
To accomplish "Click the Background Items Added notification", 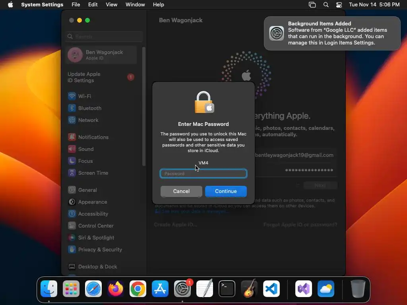I will pyautogui.click(x=332, y=33).
